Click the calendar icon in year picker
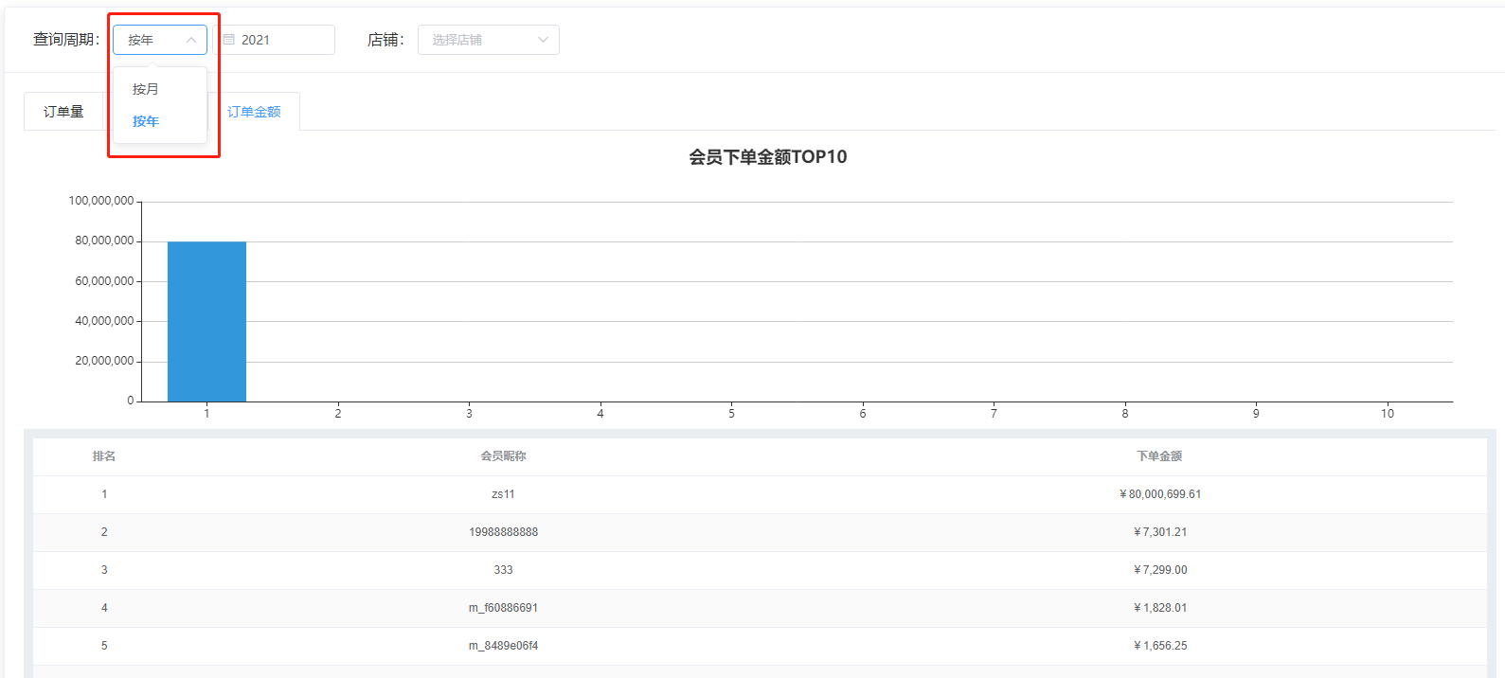The width and height of the screenshot is (1505, 678). coord(229,40)
